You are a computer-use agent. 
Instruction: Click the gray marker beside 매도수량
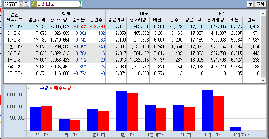[x=29, y=88]
